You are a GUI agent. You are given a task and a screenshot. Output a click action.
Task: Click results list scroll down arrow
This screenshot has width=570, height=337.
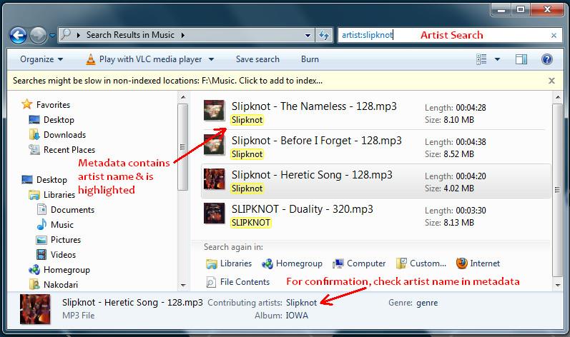tap(557, 286)
